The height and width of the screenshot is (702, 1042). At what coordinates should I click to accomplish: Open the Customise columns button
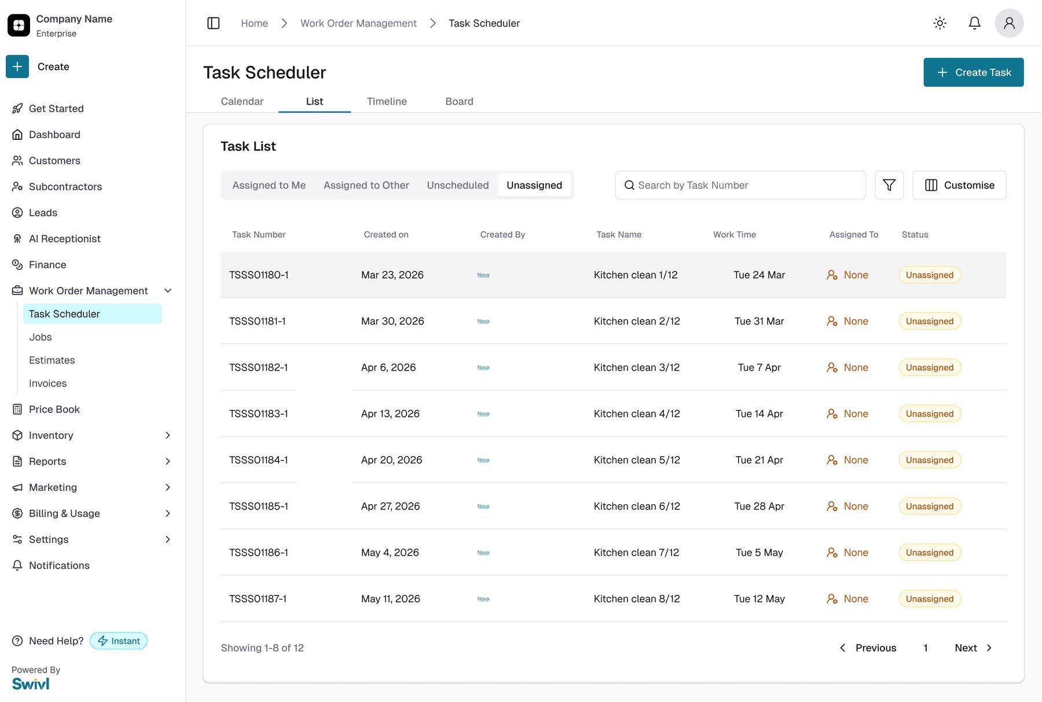(x=959, y=185)
